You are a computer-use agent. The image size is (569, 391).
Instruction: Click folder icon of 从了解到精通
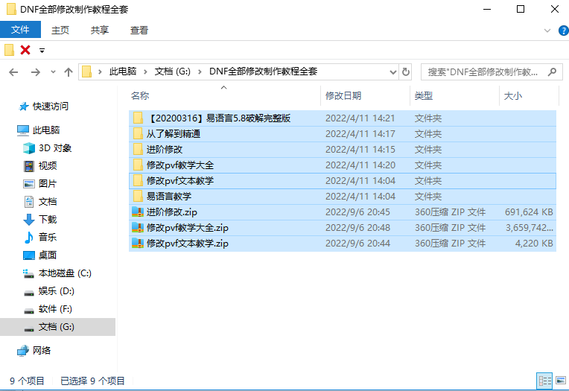pos(138,133)
